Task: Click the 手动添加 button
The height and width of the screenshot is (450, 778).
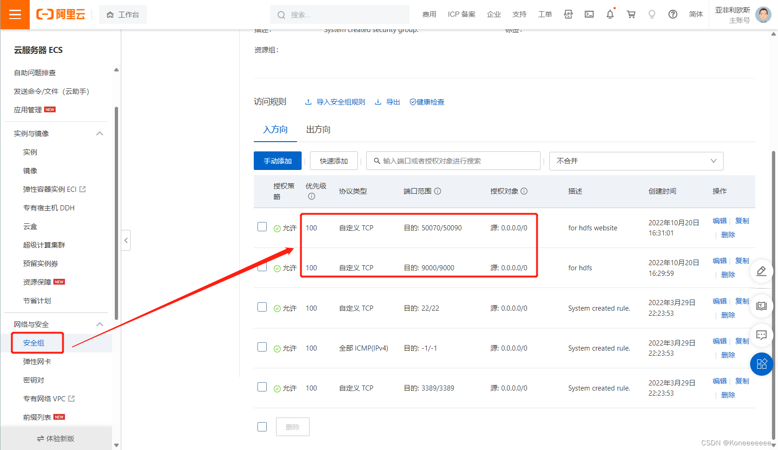Action: (277, 160)
